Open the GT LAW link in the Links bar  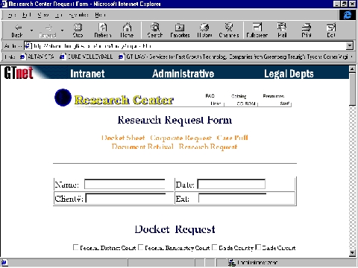[233, 57]
